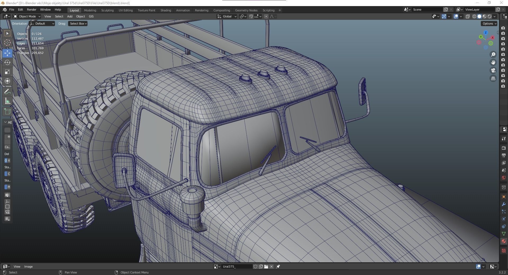Toggle snapping magnet icon
Image resolution: width=508 pixels, height=275 pixels.
251,16
